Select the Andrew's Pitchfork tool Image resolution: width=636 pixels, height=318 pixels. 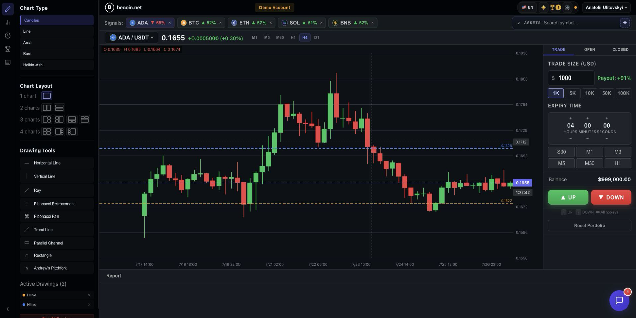(x=57, y=268)
